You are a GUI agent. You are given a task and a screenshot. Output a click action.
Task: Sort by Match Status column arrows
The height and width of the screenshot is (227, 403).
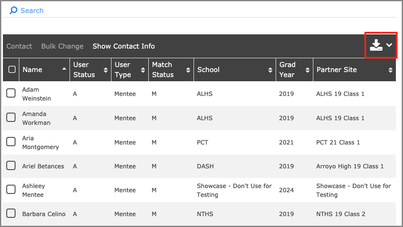[x=188, y=70]
